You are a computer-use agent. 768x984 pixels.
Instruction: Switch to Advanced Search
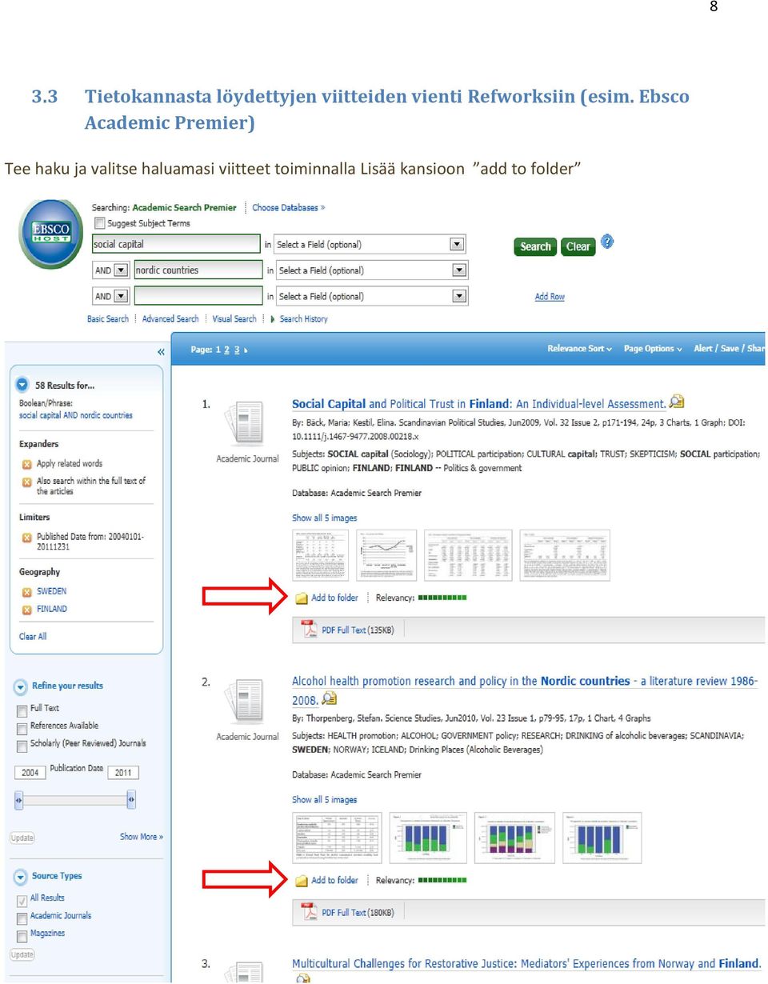tap(170, 318)
